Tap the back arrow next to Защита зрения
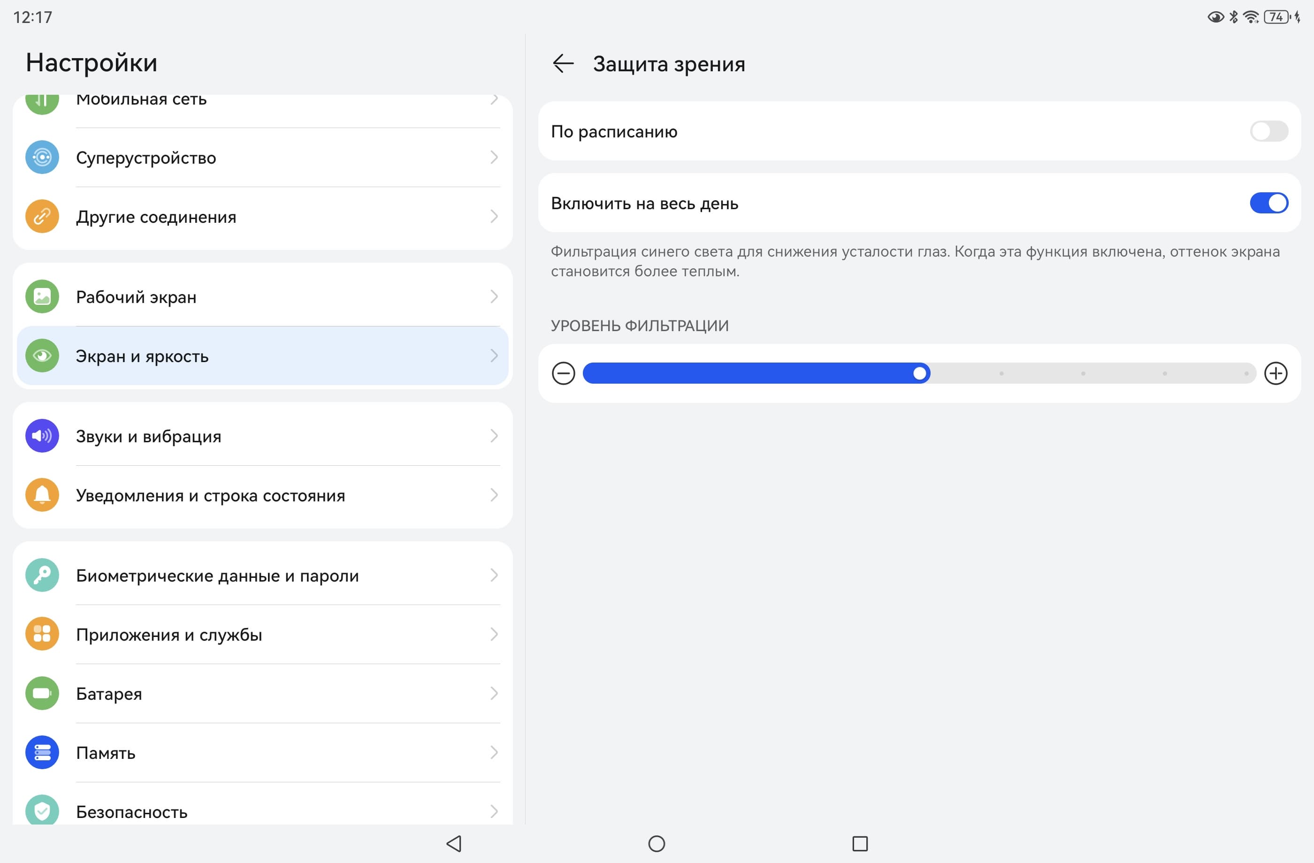1314x863 pixels. (x=563, y=63)
